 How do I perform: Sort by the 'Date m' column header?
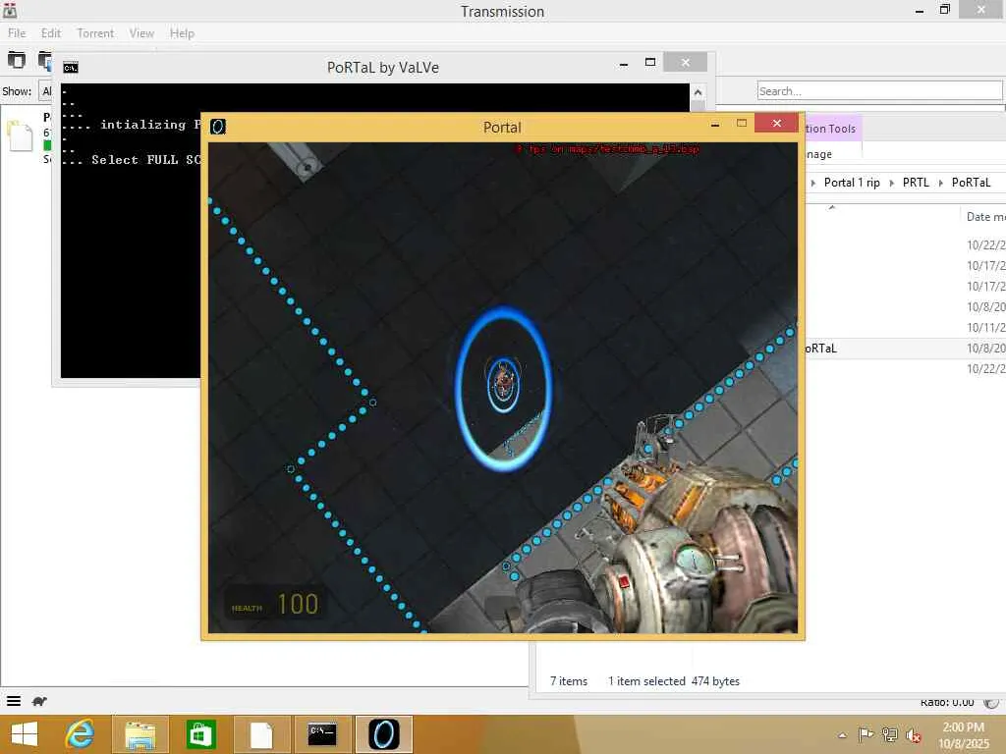985,217
